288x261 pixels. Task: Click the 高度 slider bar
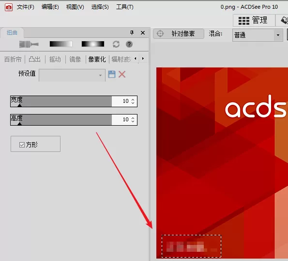point(61,120)
